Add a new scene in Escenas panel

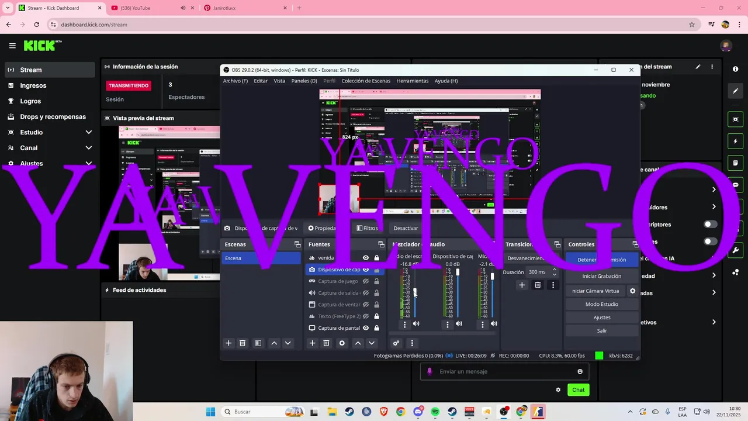tap(229, 343)
